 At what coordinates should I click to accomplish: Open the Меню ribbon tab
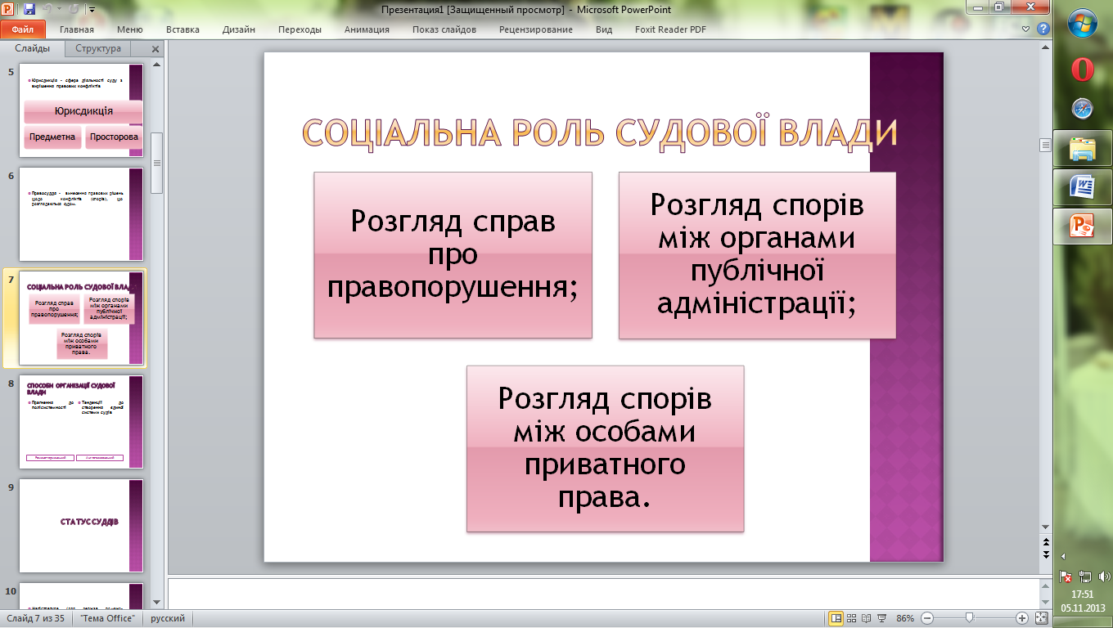pos(129,29)
